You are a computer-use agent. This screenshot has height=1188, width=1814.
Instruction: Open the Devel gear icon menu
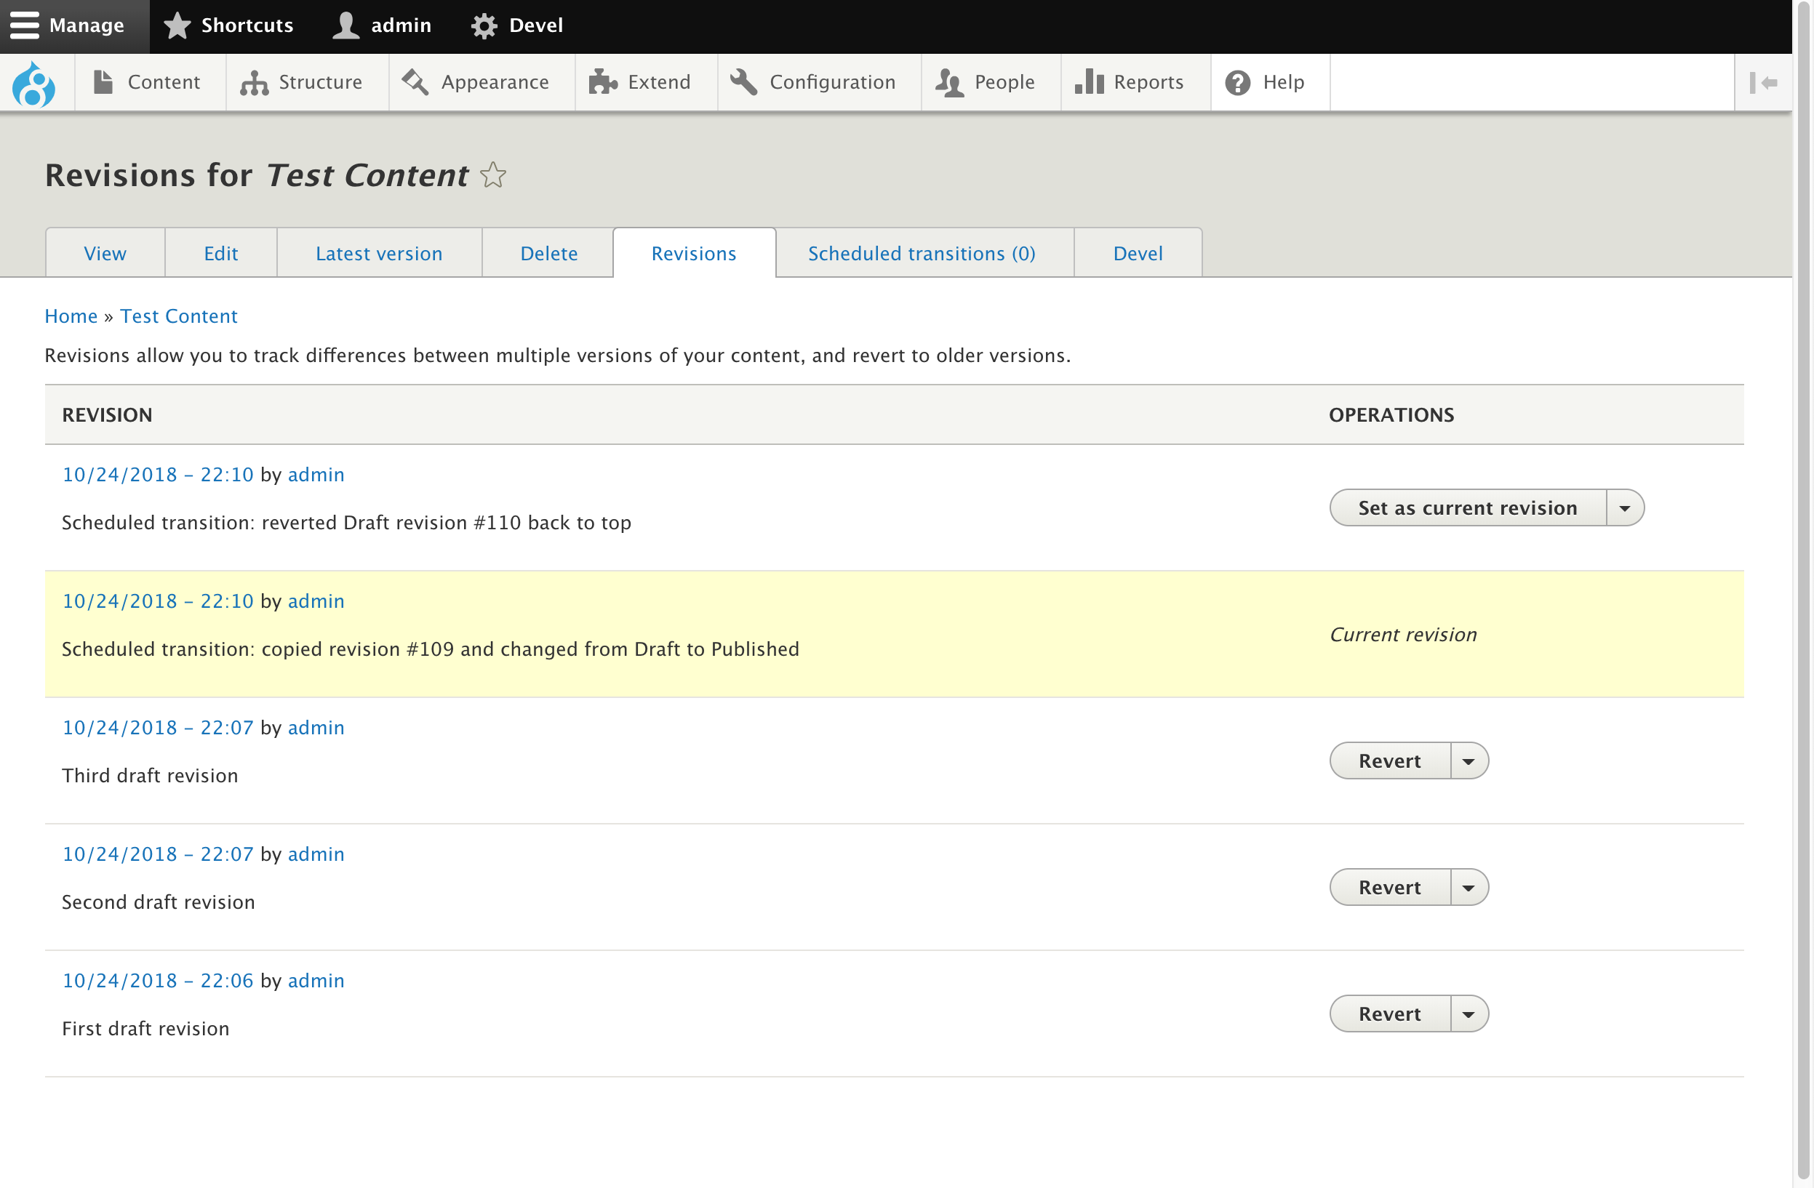pos(484,26)
